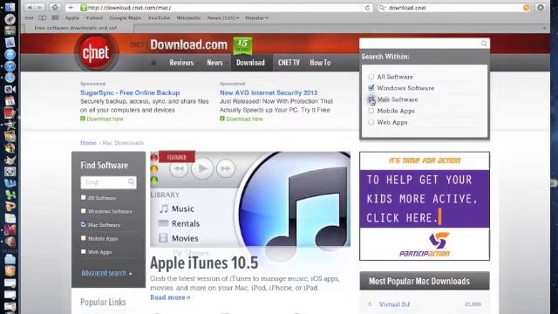Click the CNET red circle logo
558x314 pixels.
[96, 52]
